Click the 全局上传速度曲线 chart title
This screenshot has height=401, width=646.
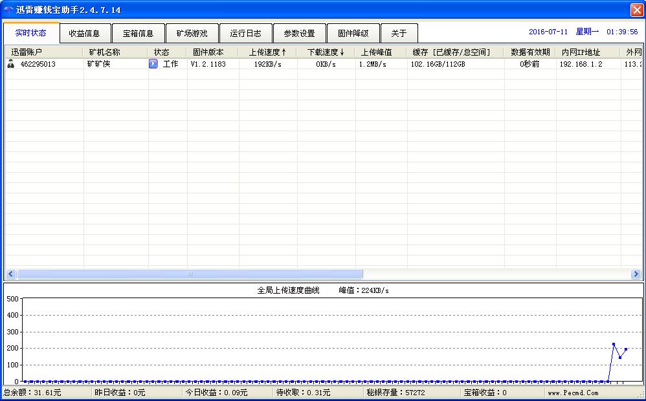[289, 290]
